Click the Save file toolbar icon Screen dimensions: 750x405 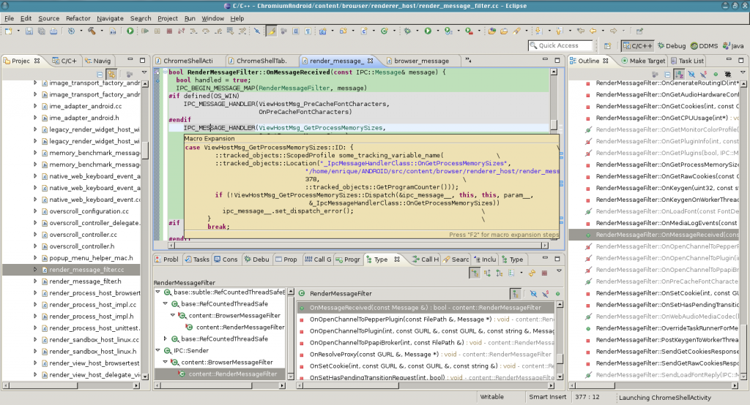point(29,31)
